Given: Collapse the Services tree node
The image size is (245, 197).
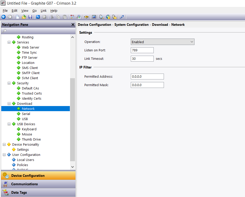Looking at the screenshot, I should click(x=9, y=42).
